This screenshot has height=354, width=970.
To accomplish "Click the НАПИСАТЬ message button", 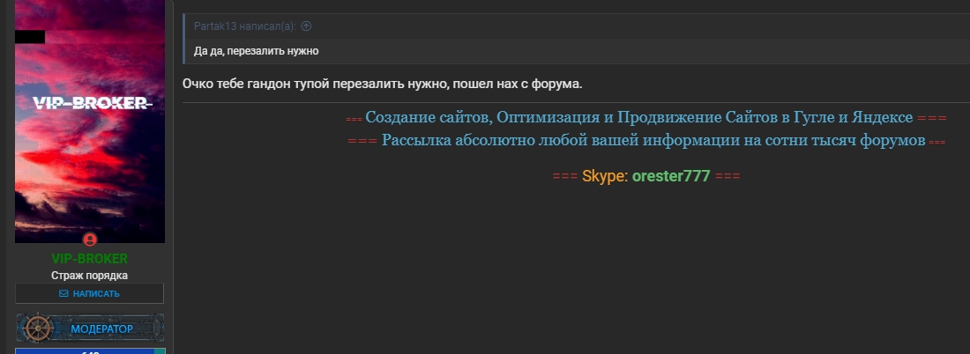I will [x=90, y=293].
